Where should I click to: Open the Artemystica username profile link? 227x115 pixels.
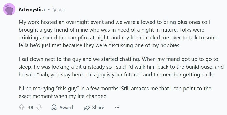32,10
